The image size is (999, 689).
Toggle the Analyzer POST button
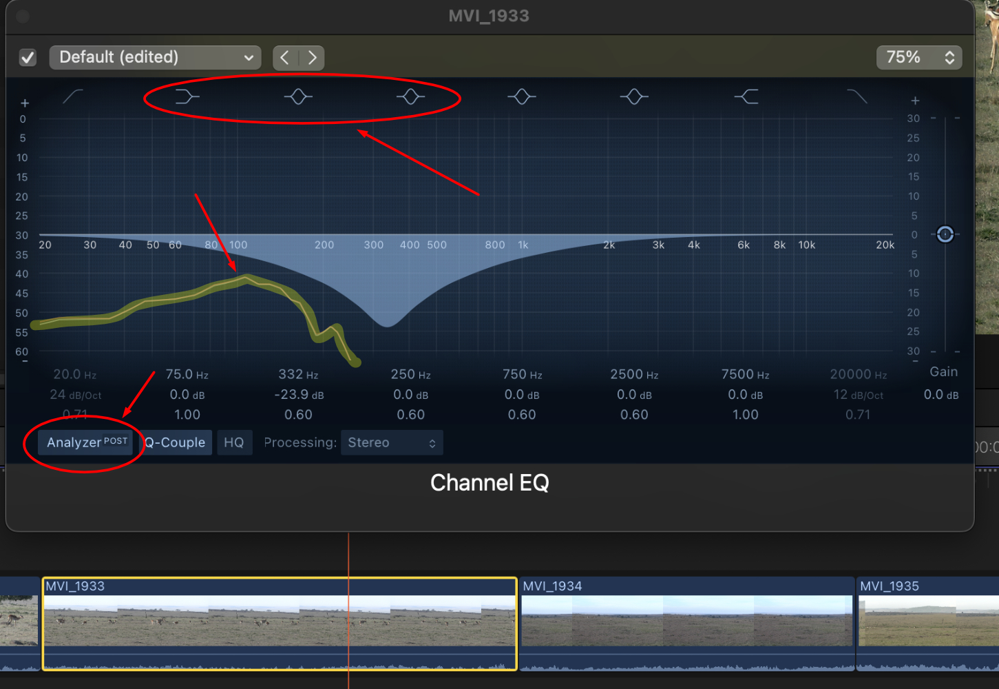(x=86, y=442)
